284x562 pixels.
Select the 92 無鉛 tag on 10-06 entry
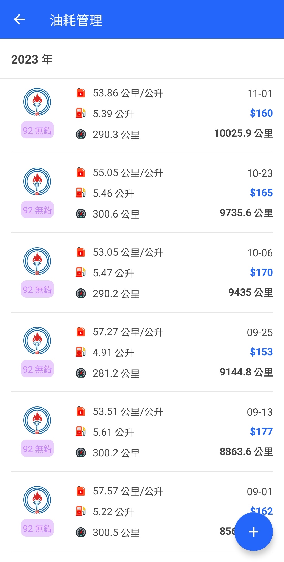(37, 289)
